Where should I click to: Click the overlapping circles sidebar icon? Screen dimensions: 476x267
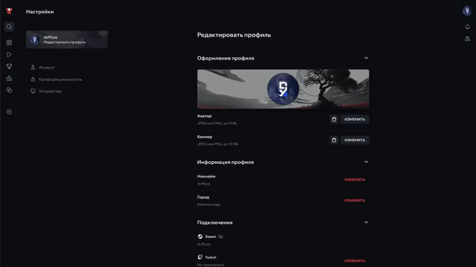(9, 90)
